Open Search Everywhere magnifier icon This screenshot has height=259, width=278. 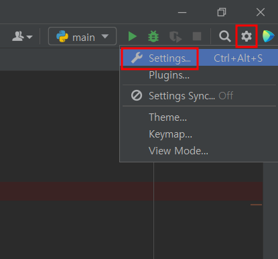(x=224, y=36)
